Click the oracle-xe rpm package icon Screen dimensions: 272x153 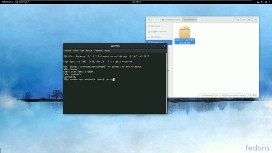click(x=184, y=31)
